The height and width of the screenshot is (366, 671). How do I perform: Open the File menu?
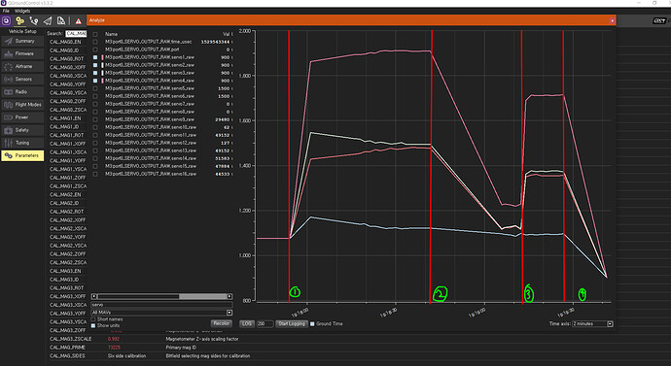pyautogui.click(x=6, y=11)
